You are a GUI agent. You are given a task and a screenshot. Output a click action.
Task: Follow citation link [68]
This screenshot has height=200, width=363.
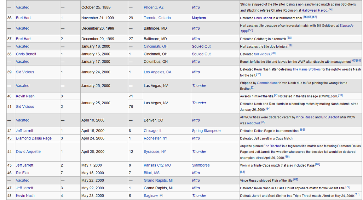(242, 172)
